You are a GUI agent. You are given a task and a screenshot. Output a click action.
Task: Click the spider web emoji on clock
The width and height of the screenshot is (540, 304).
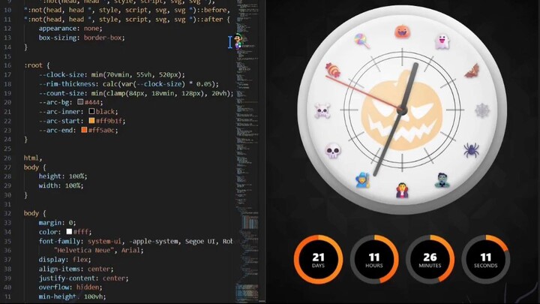482,110
